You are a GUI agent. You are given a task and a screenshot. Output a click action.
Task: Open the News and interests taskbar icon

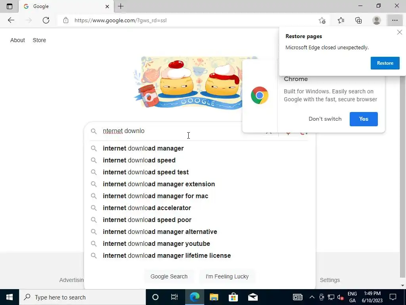click(297, 297)
